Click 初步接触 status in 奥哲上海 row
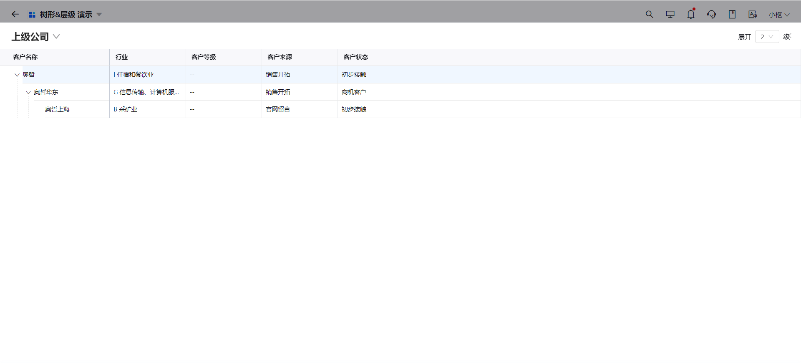This screenshot has height=363, width=801. tap(354, 109)
